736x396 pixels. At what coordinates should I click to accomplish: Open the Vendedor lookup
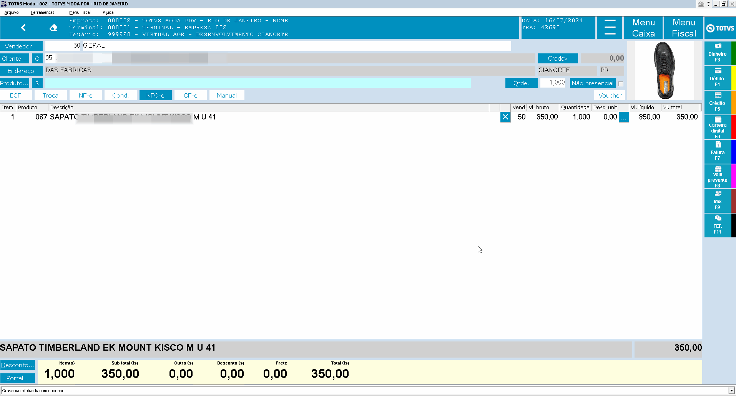point(21,46)
